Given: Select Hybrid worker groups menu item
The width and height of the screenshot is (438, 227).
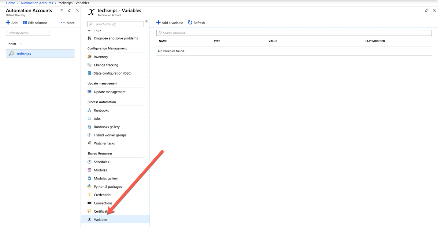Looking at the screenshot, I should click(x=110, y=135).
